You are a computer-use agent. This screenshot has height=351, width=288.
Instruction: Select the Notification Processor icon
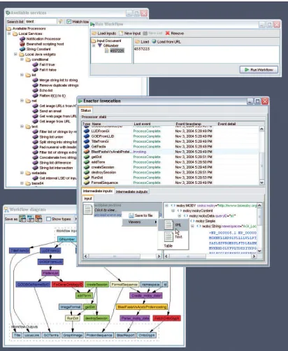pos(22,38)
